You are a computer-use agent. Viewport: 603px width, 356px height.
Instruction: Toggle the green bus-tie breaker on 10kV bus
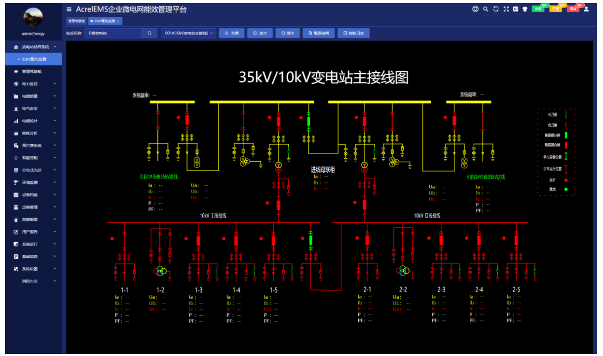(x=311, y=240)
